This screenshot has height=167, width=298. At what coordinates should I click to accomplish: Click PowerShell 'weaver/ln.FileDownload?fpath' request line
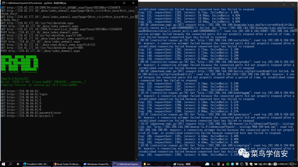[x=216, y=124]
